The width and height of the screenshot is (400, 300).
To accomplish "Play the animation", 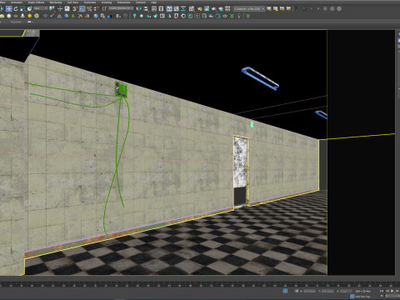I will coord(392,291).
